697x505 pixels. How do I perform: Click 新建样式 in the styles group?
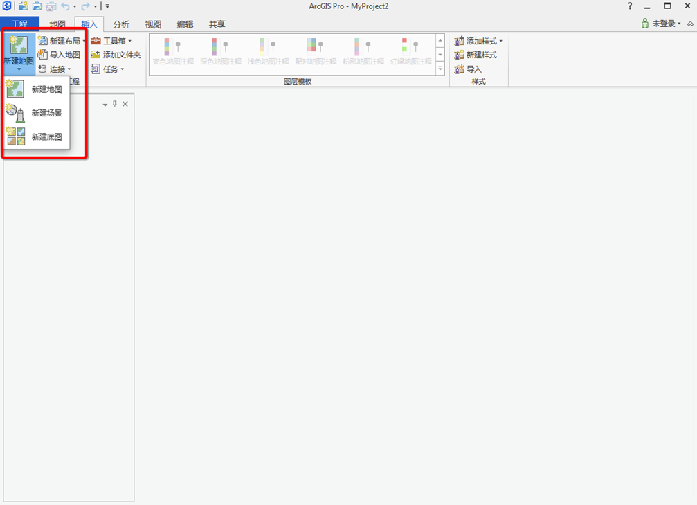click(476, 55)
